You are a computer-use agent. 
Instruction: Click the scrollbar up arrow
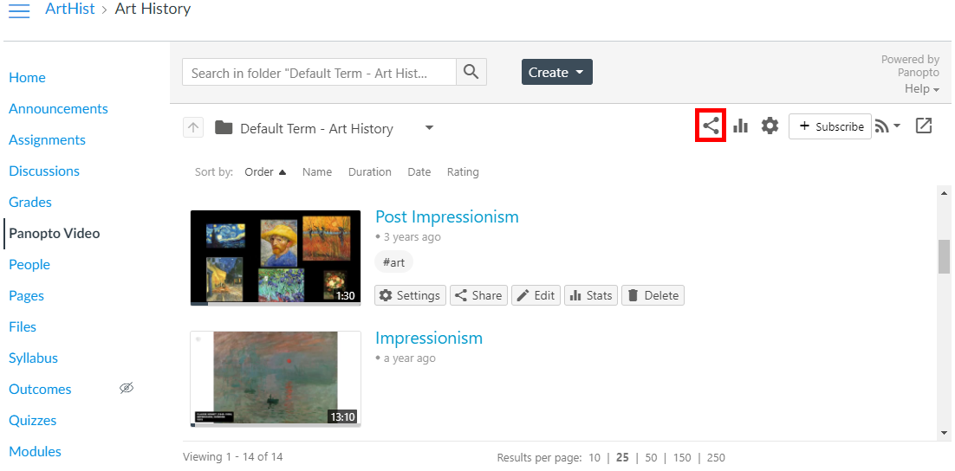[x=944, y=194]
